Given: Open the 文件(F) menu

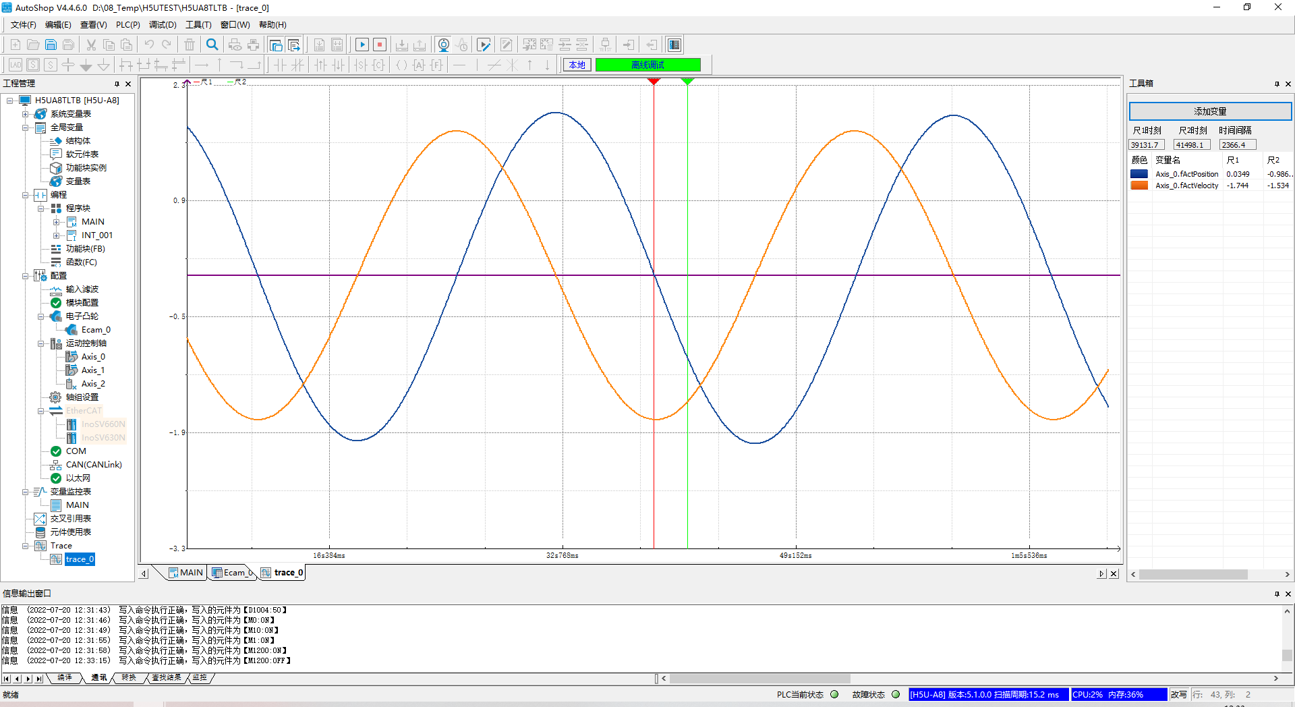Looking at the screenshot, I should [23, 25].
